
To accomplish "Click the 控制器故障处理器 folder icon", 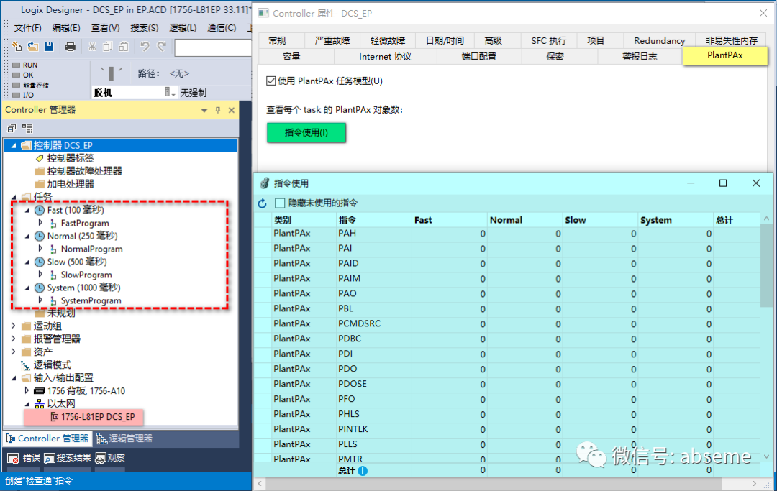I will click(40, 171).
